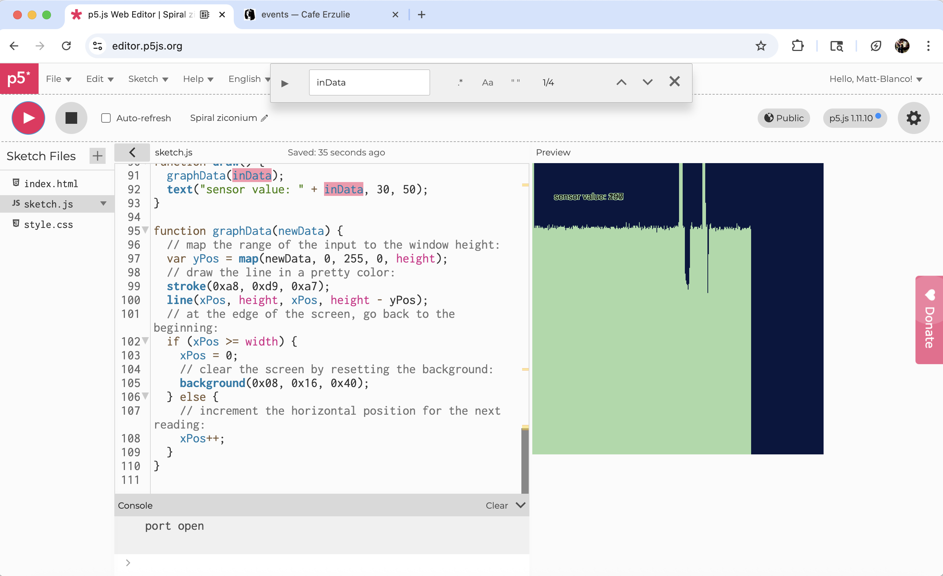The image size is (943, 576).
Task: Open the sketch.js file options arrow
Action: (103, 204)
